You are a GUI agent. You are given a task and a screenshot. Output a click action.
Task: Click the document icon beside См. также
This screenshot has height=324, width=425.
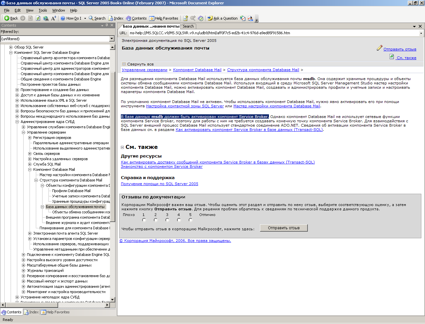[x=392, y=57]
